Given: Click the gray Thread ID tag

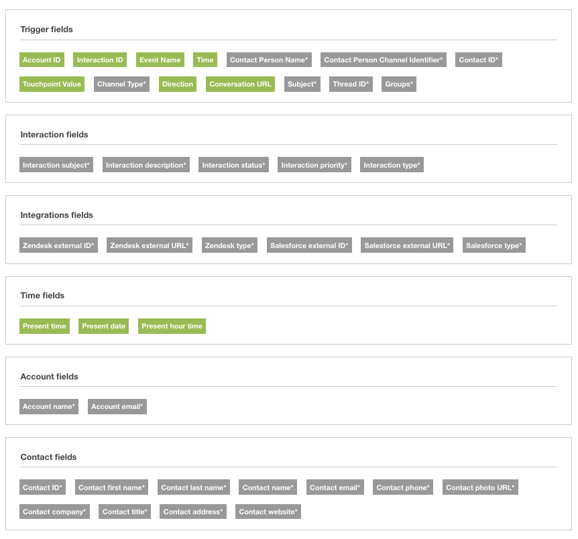Looking at the screenshot, I should (351, 84).
